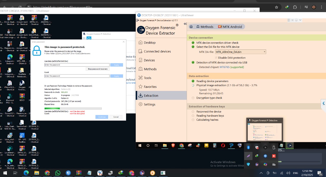Open the Chrome extensions puzzle icon
Image resolution: width=326 pixels, height=177 pixels.
pyautogui.click(x=295, y=7)
